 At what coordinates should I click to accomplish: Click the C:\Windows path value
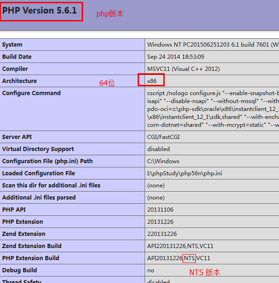pos(163,161)
